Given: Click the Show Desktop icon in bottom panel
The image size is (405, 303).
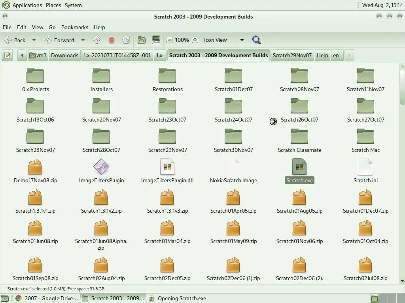Looking at the screenshot, I should tap(5, 298).
